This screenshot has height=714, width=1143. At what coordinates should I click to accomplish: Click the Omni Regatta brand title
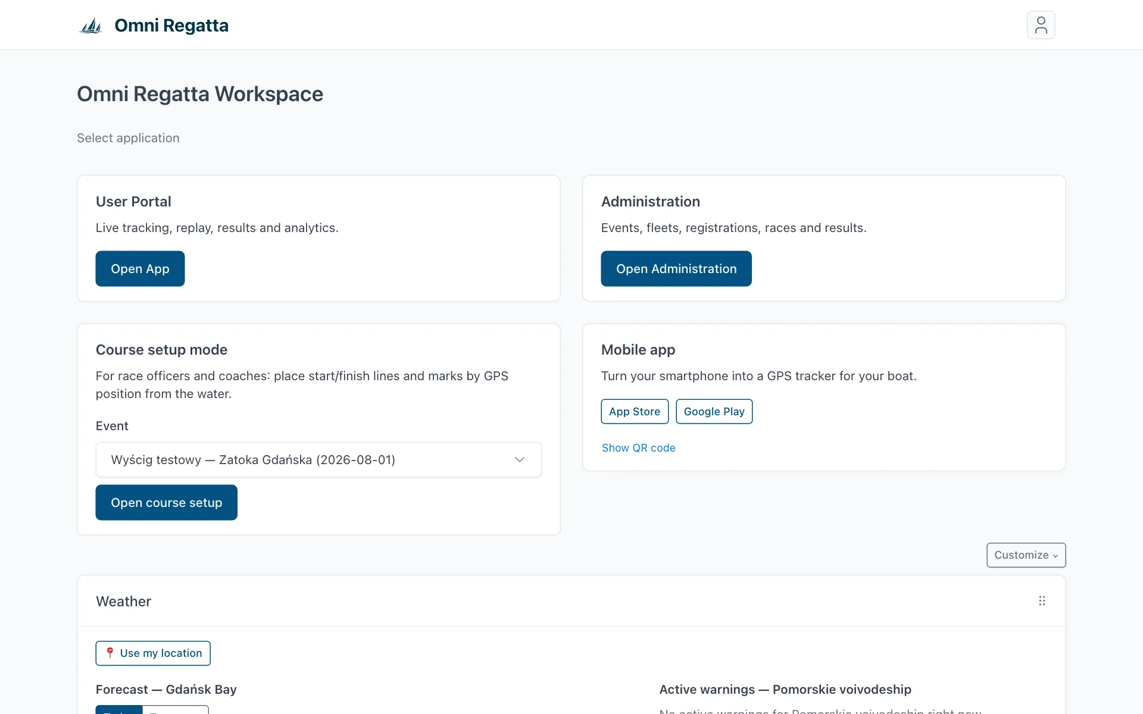click(171, 26)
